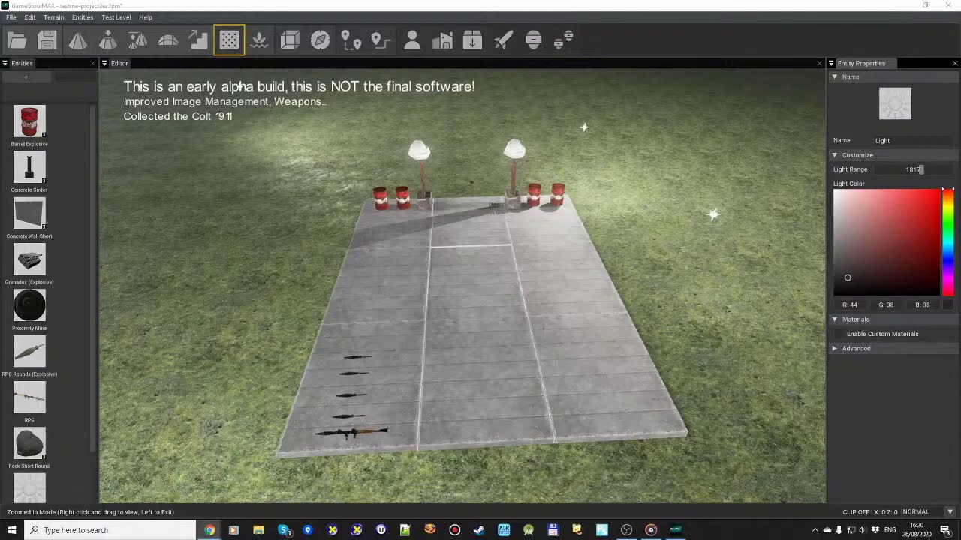Open the Terrain menu
Viewport: 961px width, 540px height.
pyautogui.click(x=53, y=17)
